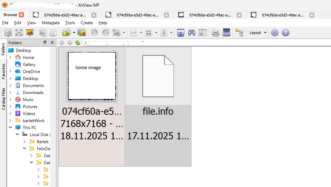This screenshot has width=331, height=187.
Task: Open the Layout dropdown
Action: (258, 33)
